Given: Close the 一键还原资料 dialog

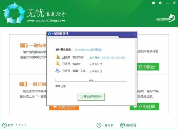Looking at the screenshot, I should 134,34.
